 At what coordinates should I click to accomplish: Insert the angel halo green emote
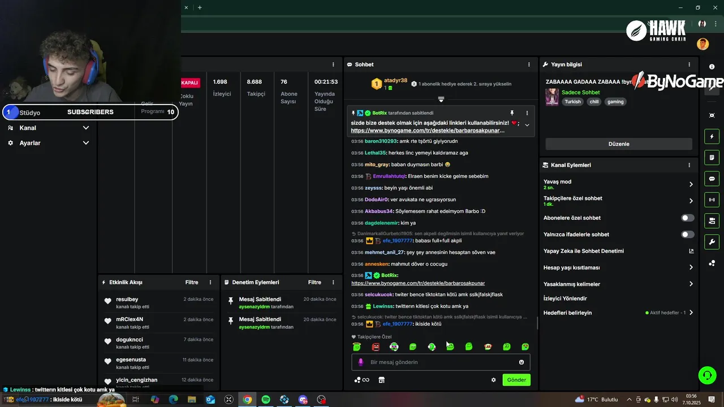[x=357, y=347]
